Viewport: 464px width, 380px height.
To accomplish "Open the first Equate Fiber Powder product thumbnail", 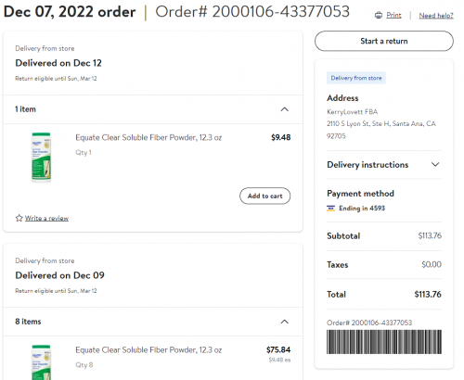I will (41, 157).
